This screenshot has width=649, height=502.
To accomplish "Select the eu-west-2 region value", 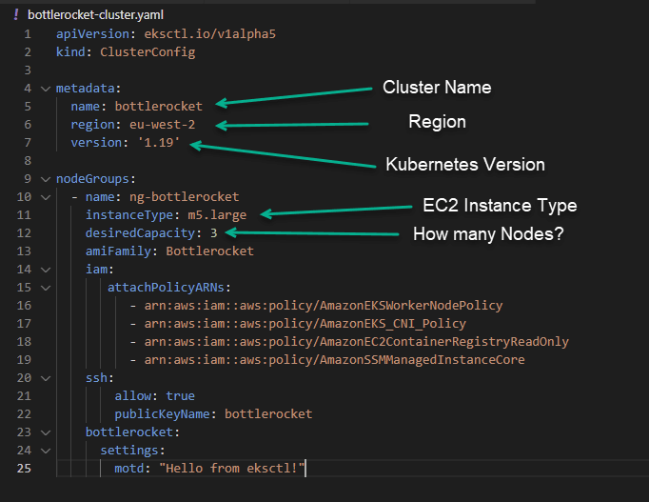I will 162,124.
